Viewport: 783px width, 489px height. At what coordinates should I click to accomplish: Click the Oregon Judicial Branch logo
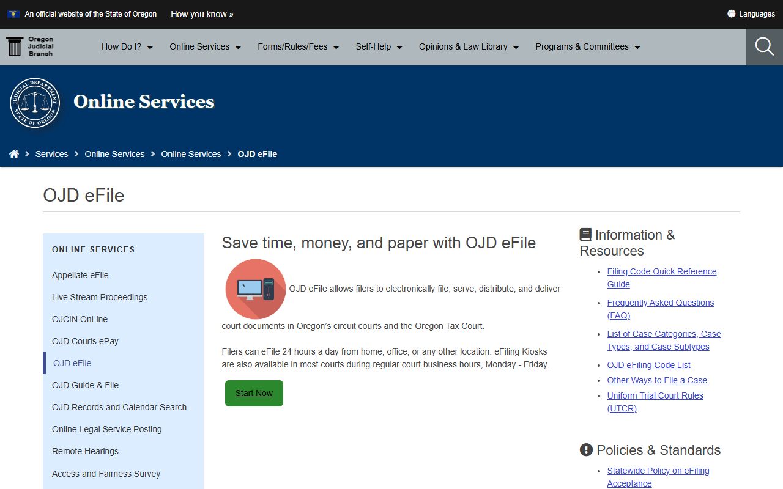coord(30,46)
